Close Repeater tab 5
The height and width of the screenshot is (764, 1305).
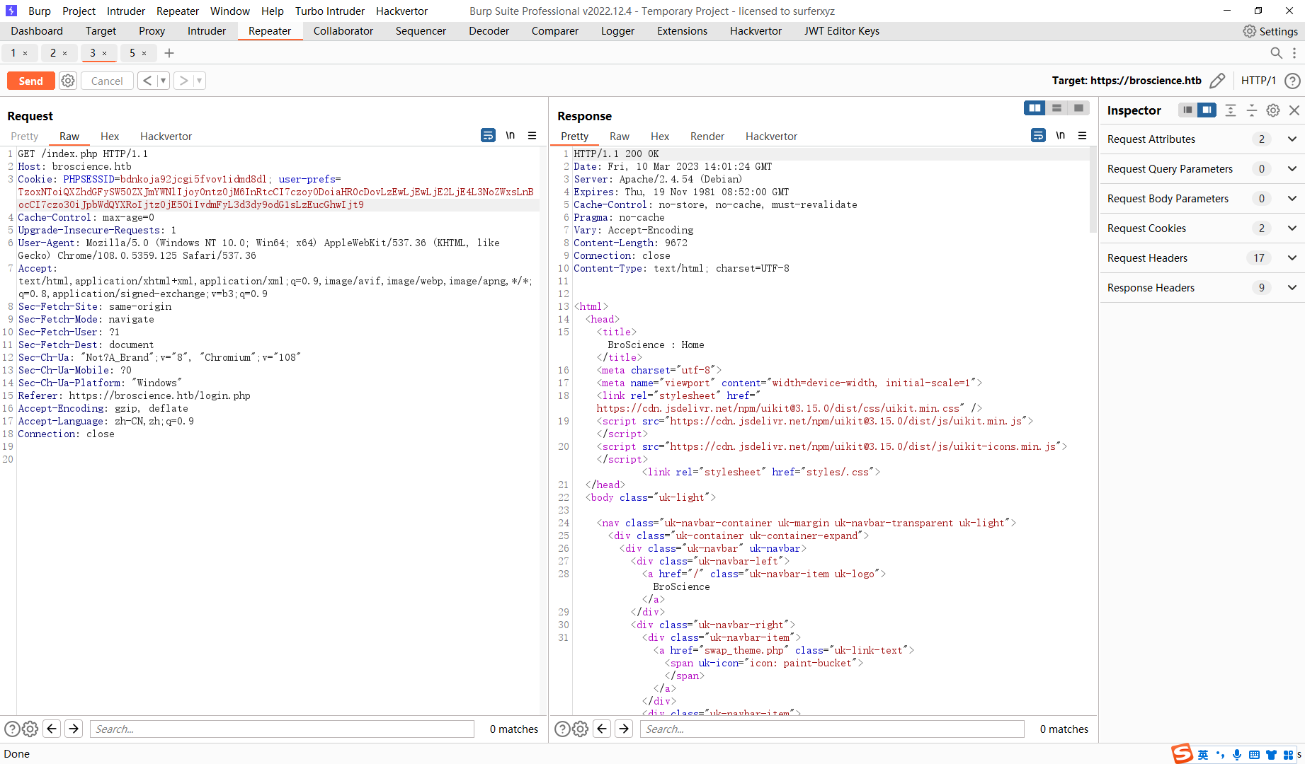144,53
